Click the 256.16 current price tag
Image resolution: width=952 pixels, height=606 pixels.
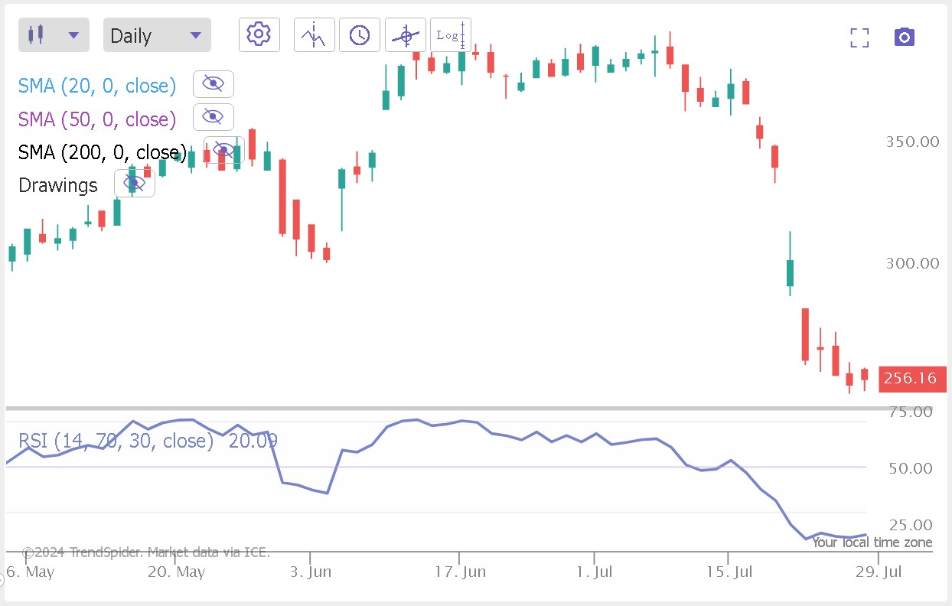[909, 378]
